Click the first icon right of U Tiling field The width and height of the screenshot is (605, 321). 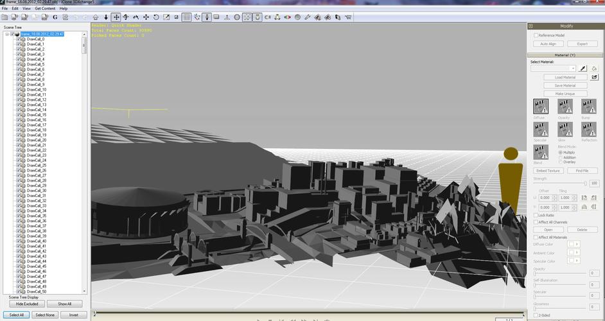(x=584, y=198)
